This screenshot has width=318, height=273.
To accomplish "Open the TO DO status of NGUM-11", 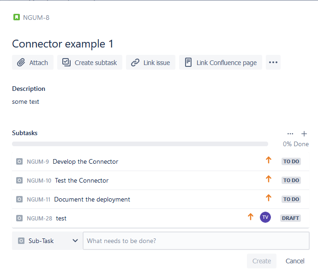I will click(x=291, y=199).
